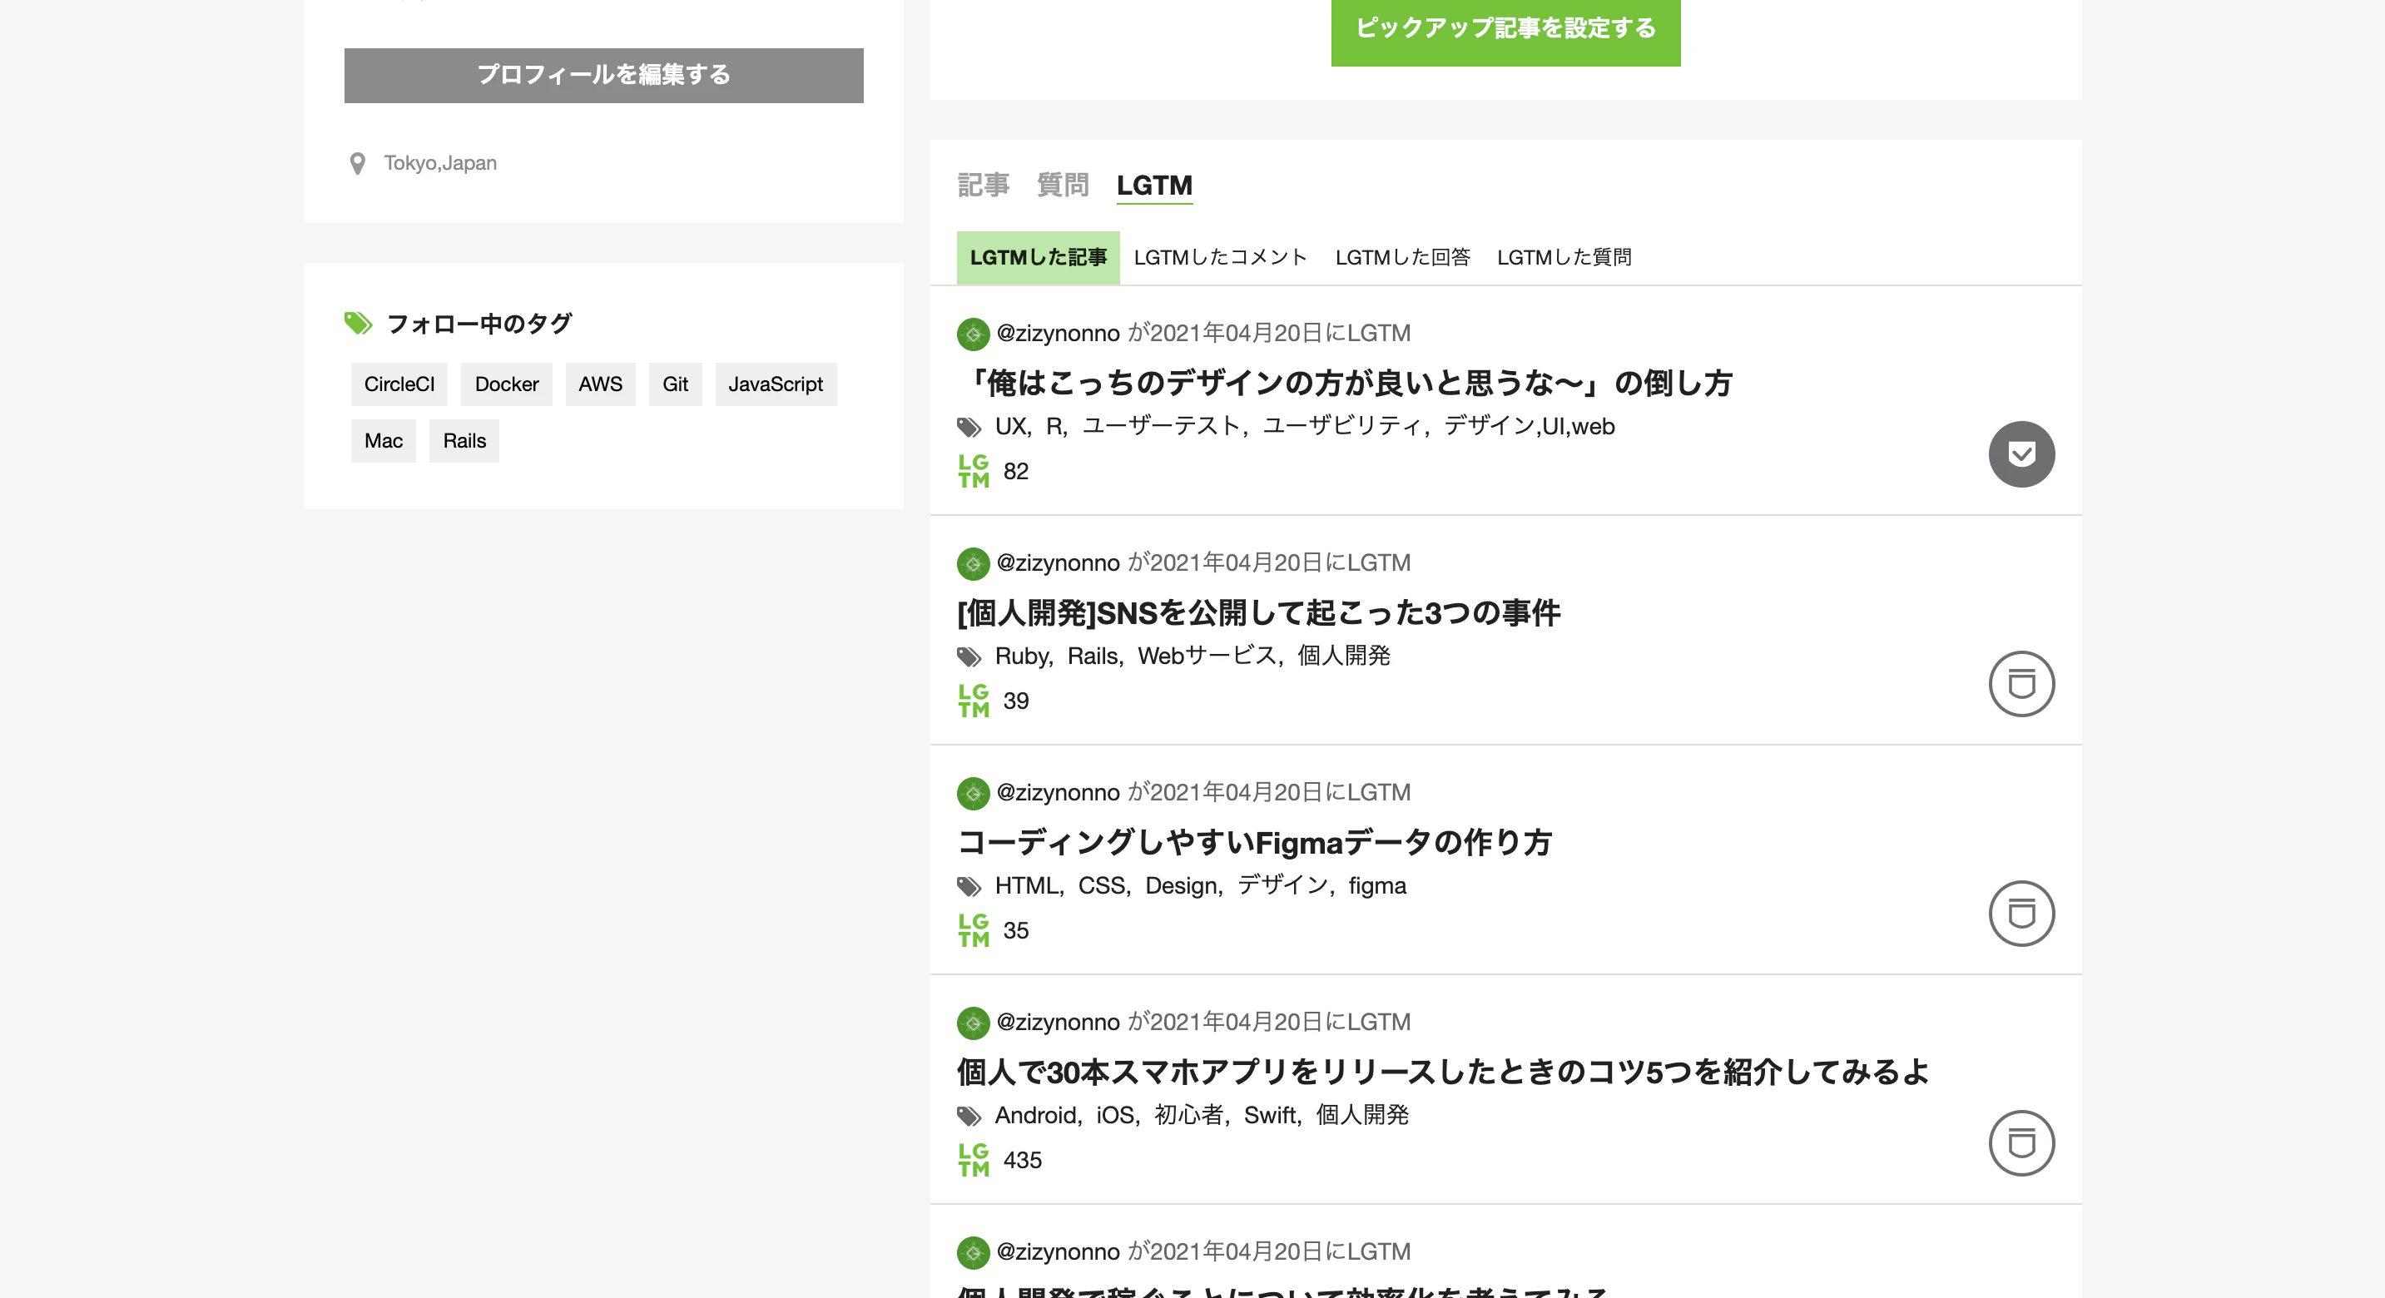Image resolution: width=2385 pixels, height=1298 pixels.
Task: Click user avatar above Figmaデータ entry
Action: coord(973,794)
